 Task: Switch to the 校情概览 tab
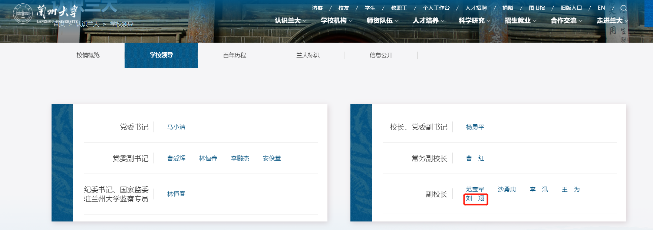tap(88, 55)
